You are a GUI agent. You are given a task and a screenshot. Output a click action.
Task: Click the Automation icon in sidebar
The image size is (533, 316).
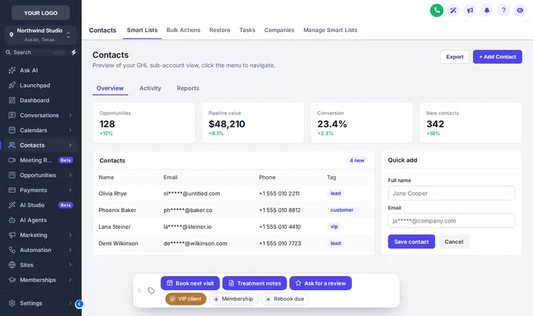click(12, 250)
